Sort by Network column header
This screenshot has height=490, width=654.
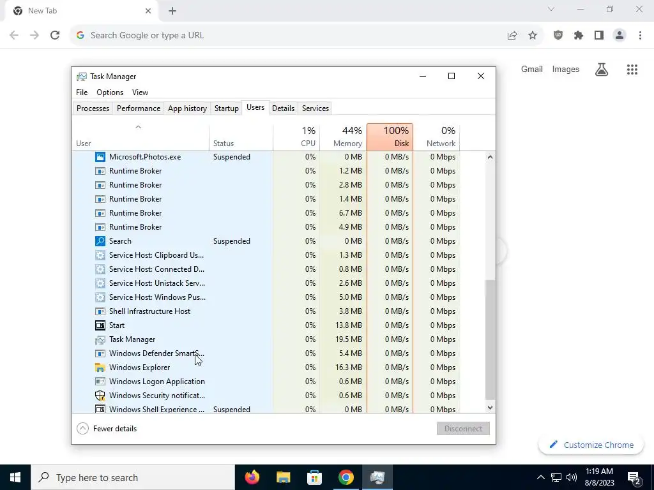point(436,137)
